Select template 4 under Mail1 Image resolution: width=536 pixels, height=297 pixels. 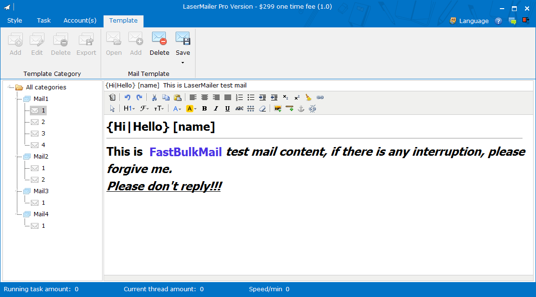click(x=39, y=145)
